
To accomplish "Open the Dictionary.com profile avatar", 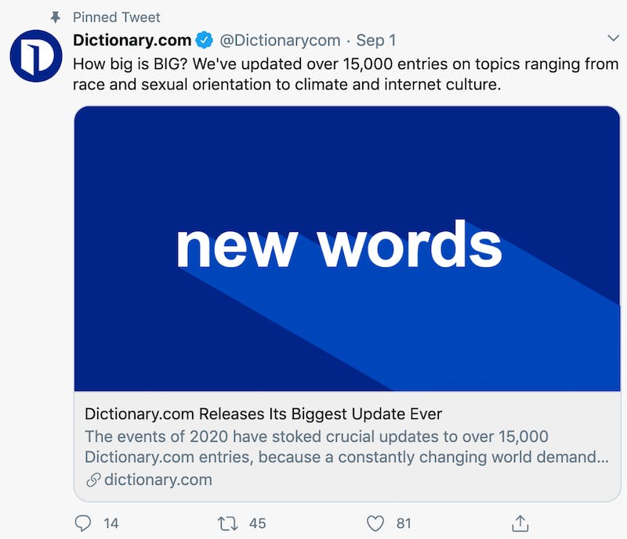I will 36,56.
